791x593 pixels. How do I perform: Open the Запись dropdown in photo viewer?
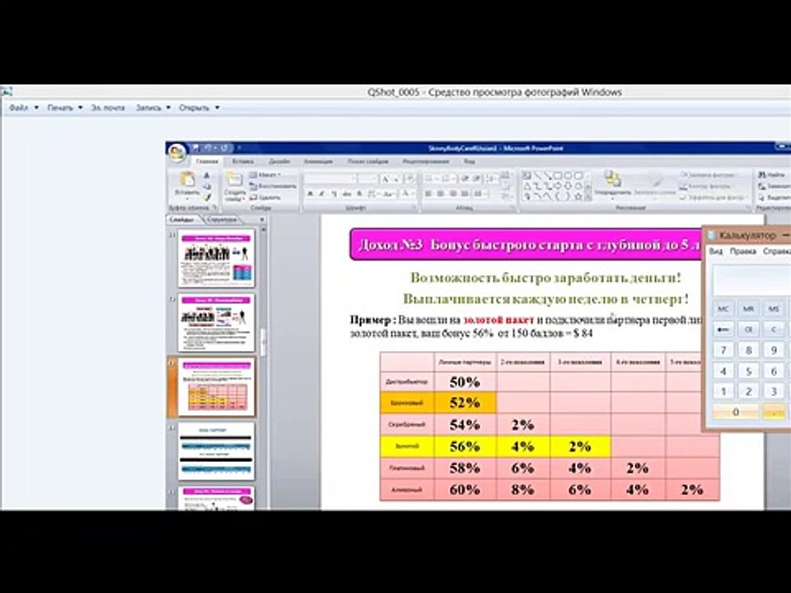point(153,107)
